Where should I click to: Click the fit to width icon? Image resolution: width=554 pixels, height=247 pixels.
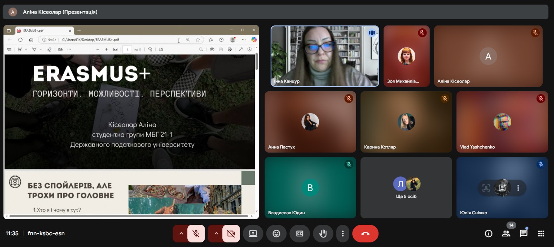coord(115,49)
